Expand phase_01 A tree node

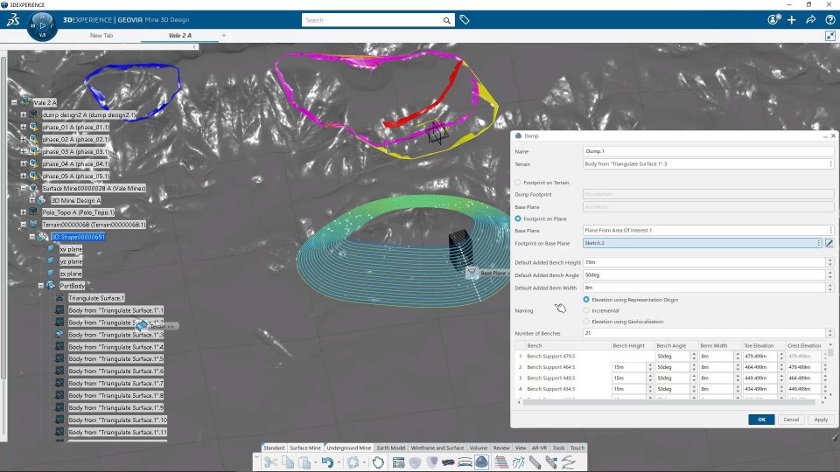(x=23, y=127)
